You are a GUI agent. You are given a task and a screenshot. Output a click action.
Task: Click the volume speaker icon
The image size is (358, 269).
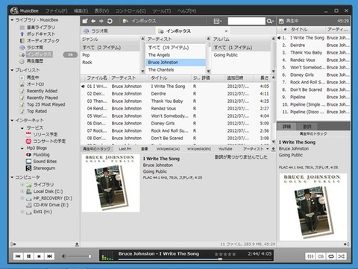coord(64,256)
